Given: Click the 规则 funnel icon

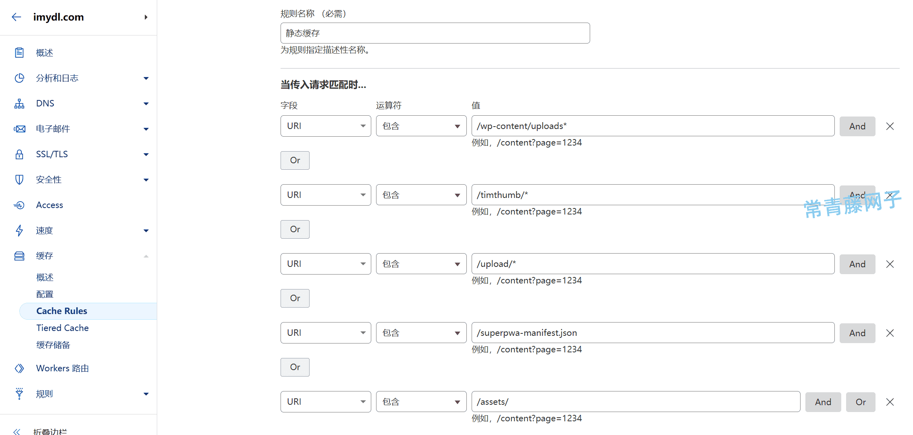Looking at the screenshot, I should click(19, 394).
